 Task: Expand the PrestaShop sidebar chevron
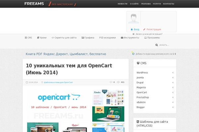(173, 97)
